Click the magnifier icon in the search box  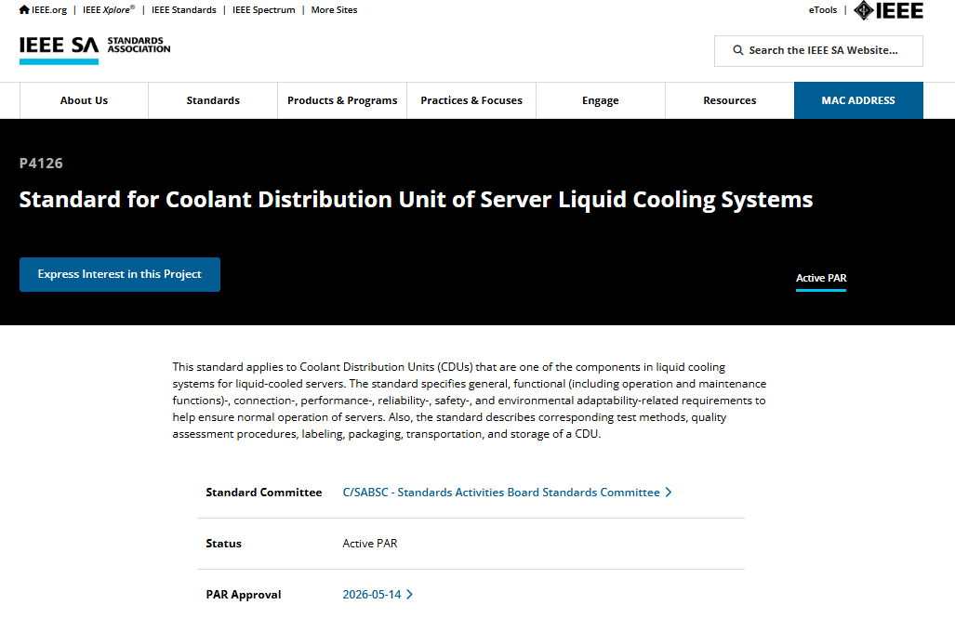[x=737, y=50]
